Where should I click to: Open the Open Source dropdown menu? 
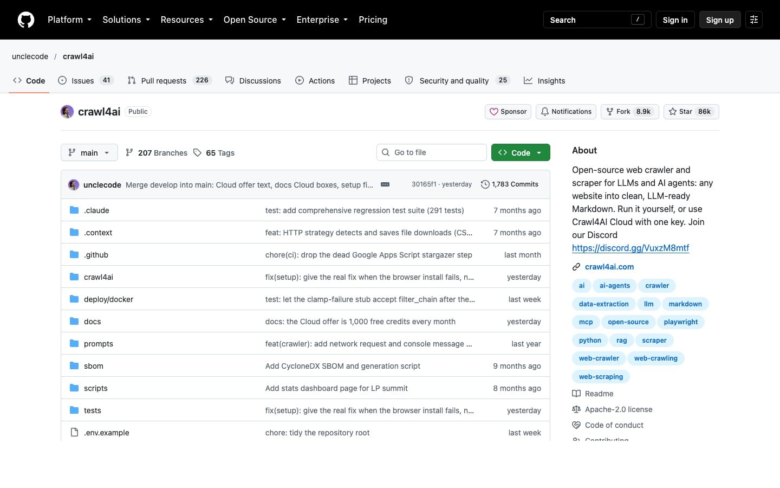[x=255, y=20]
